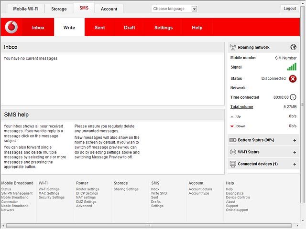The width and height of the screenshot is (306, 229).
Task: Open Account details footer link
Action: (200, 189)
